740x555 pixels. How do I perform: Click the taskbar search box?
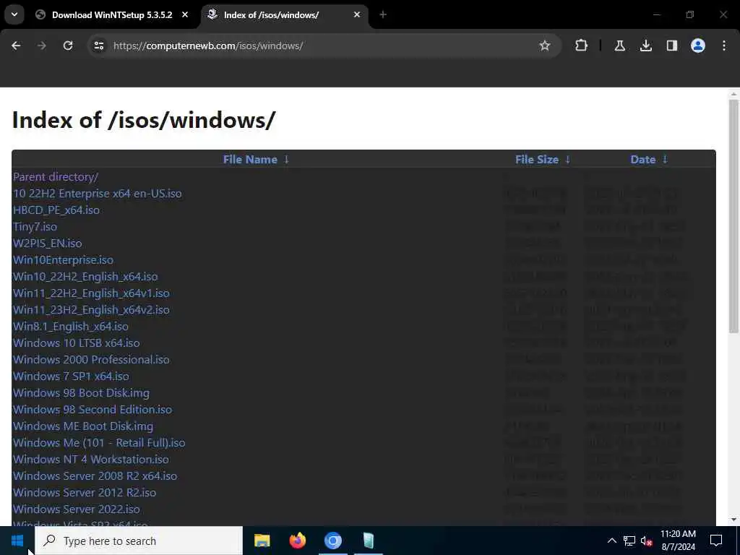tap(139, 541)
